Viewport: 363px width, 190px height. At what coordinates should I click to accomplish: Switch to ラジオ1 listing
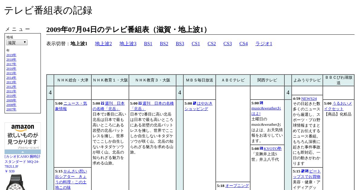(x=264, y=44)
